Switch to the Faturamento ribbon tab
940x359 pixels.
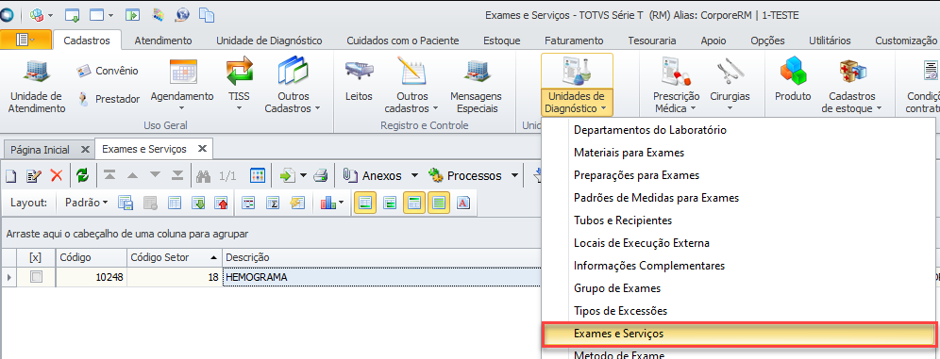(x=574, y=41)
